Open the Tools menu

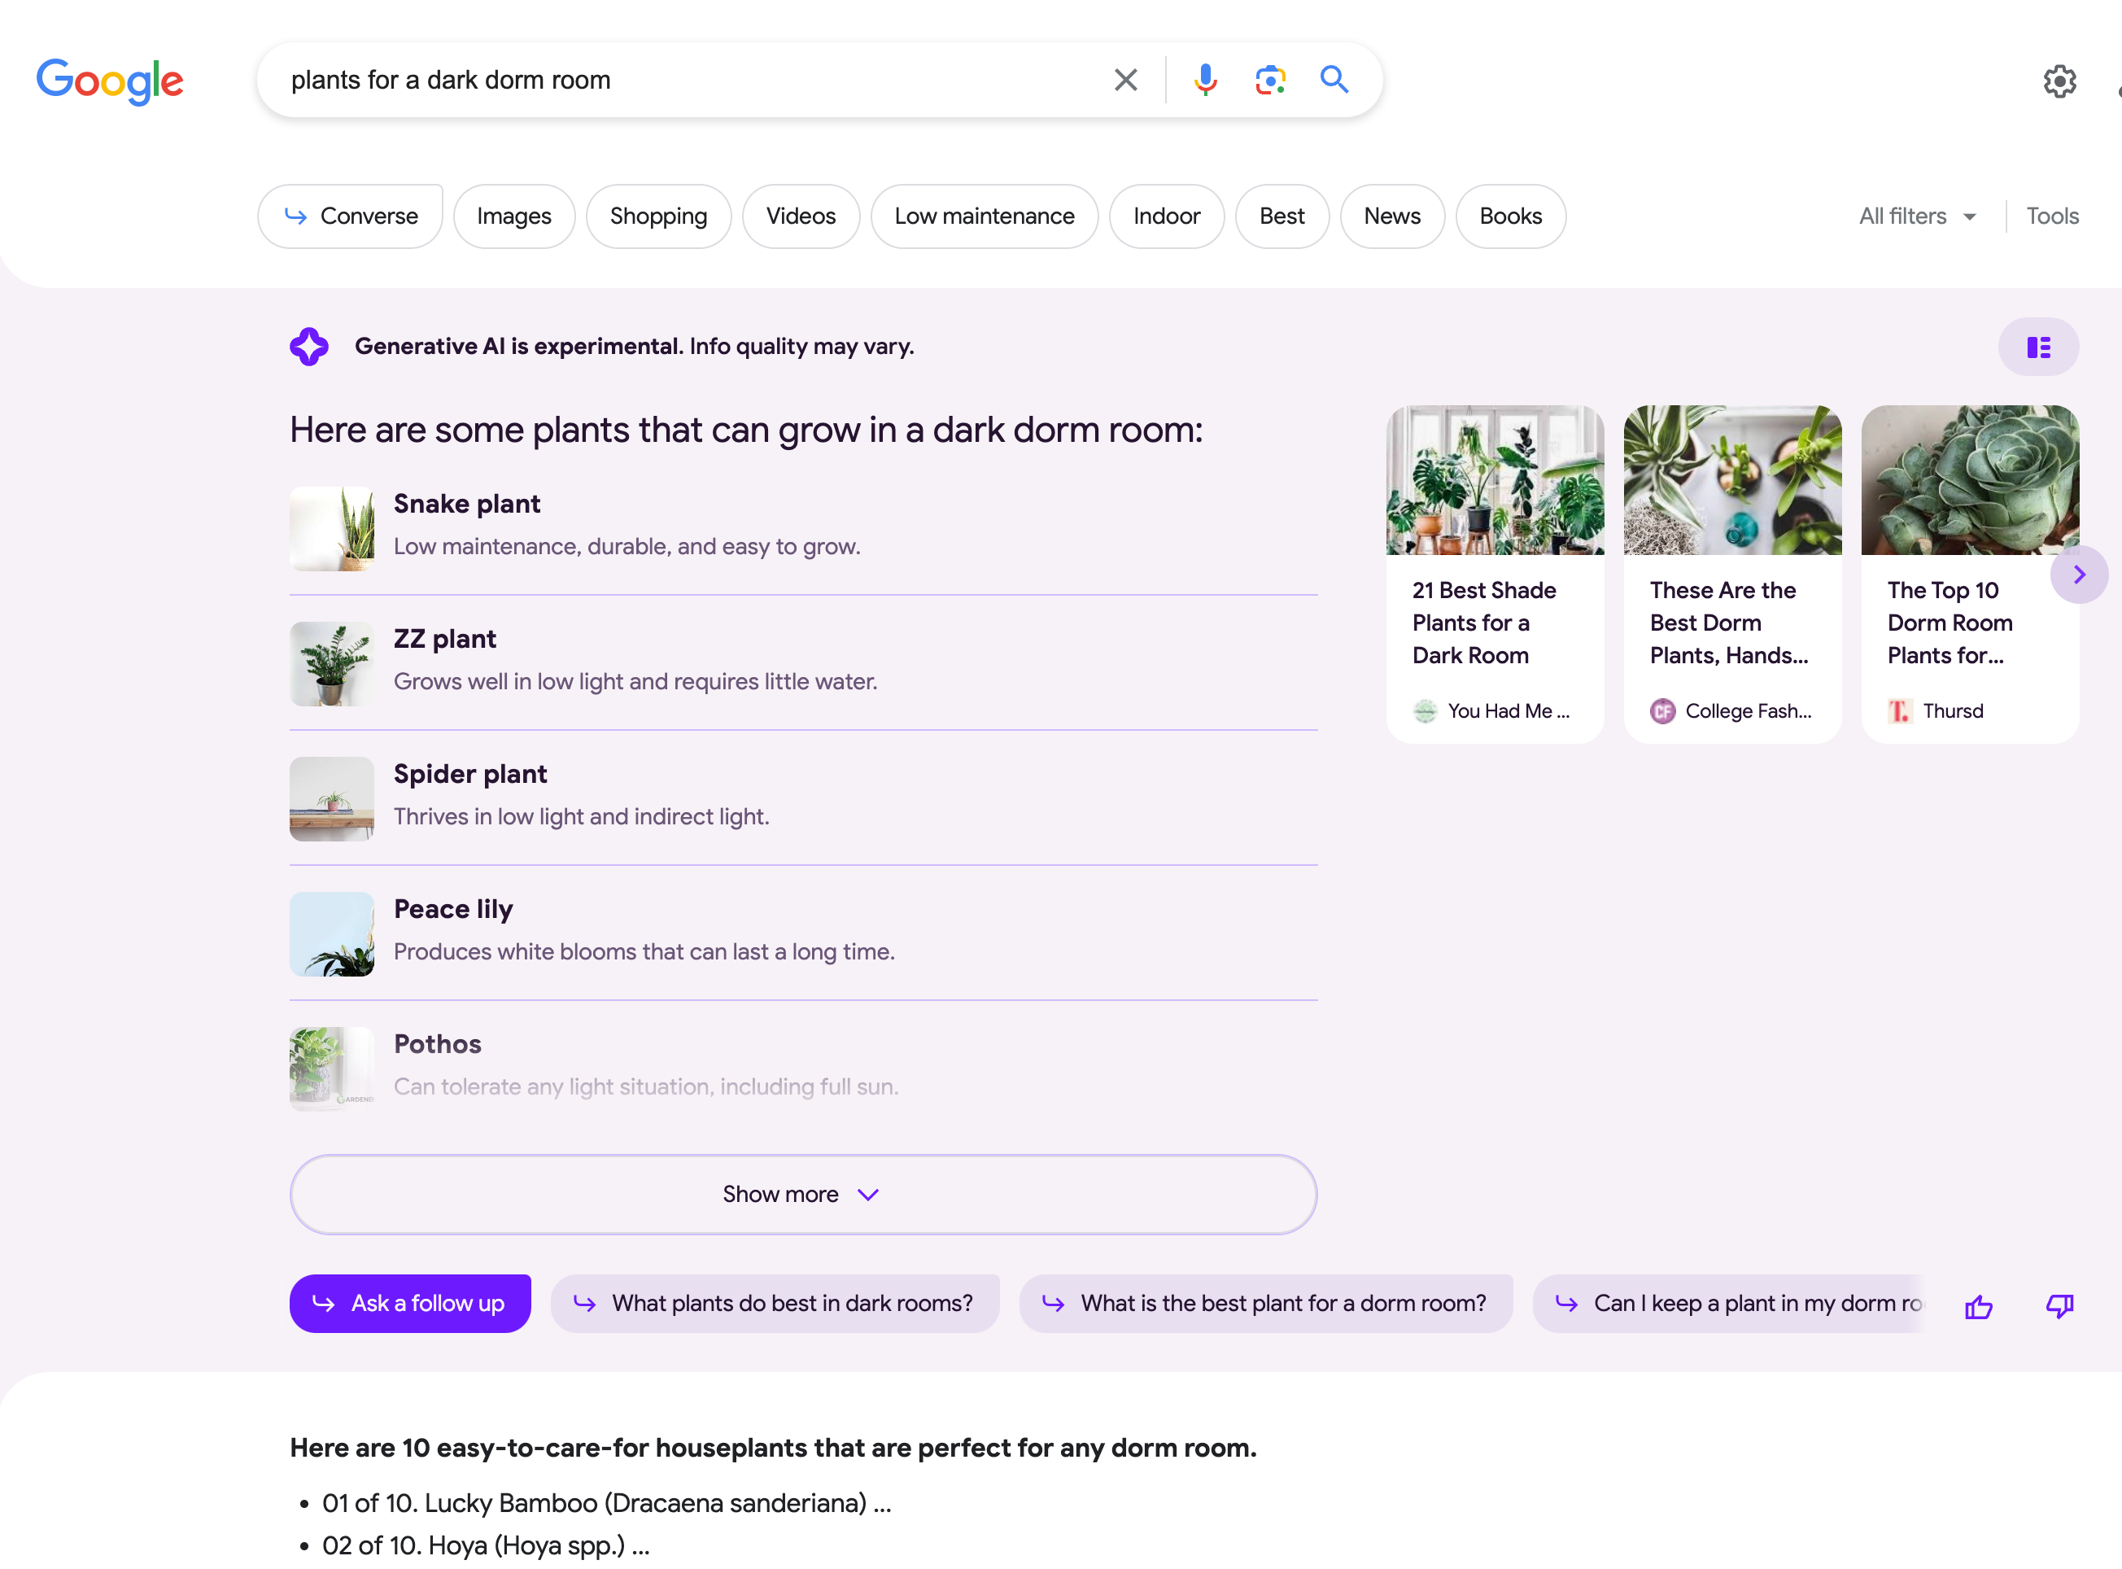2052,216
